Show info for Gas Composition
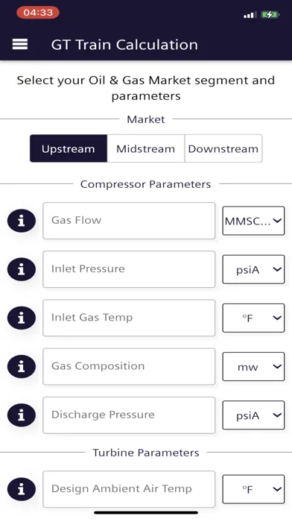The width and height of the screenshot is (292, 519). click(x=22, y=367)
